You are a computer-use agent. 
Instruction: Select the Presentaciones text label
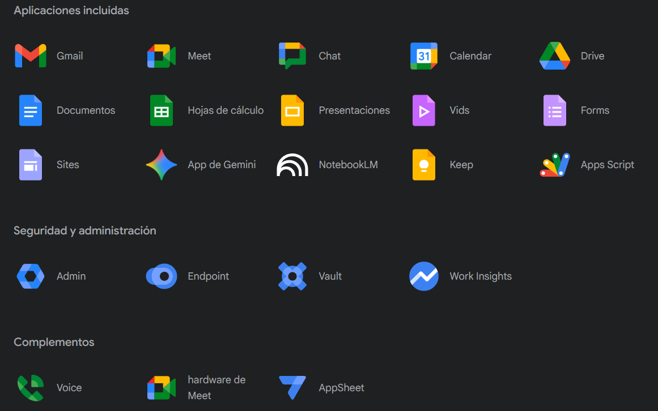tap(354, 110)
